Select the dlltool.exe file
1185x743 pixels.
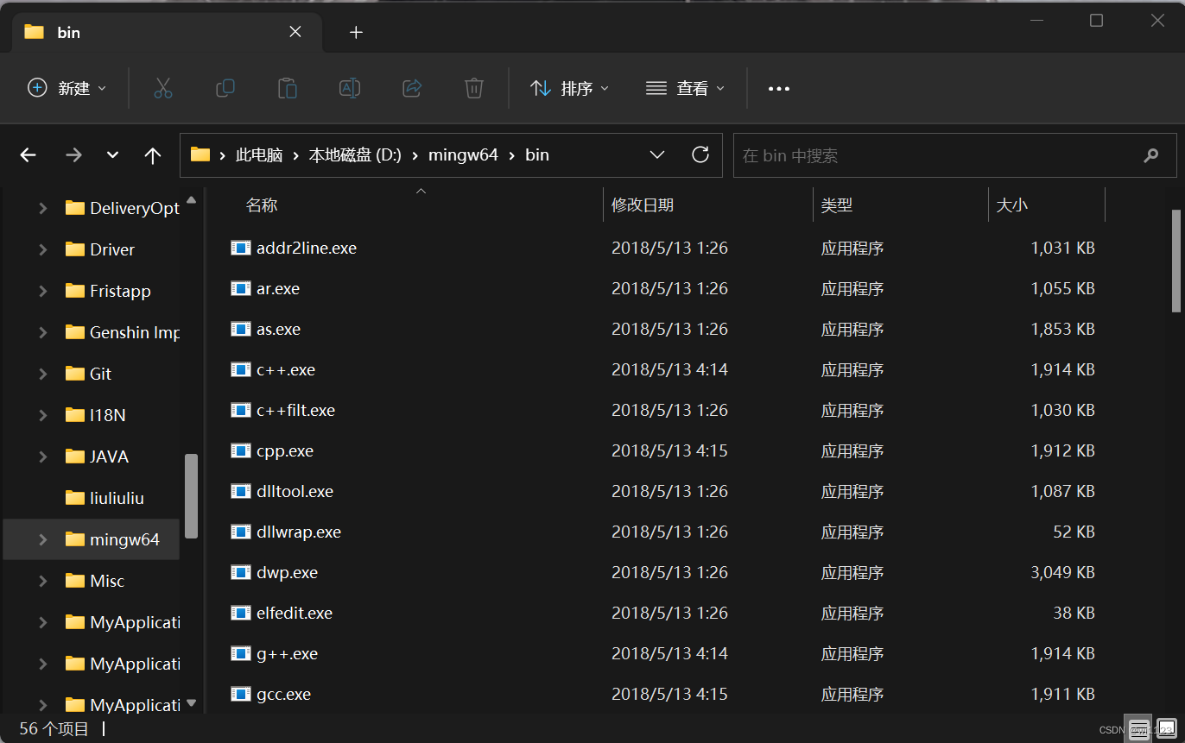(295, 491)
